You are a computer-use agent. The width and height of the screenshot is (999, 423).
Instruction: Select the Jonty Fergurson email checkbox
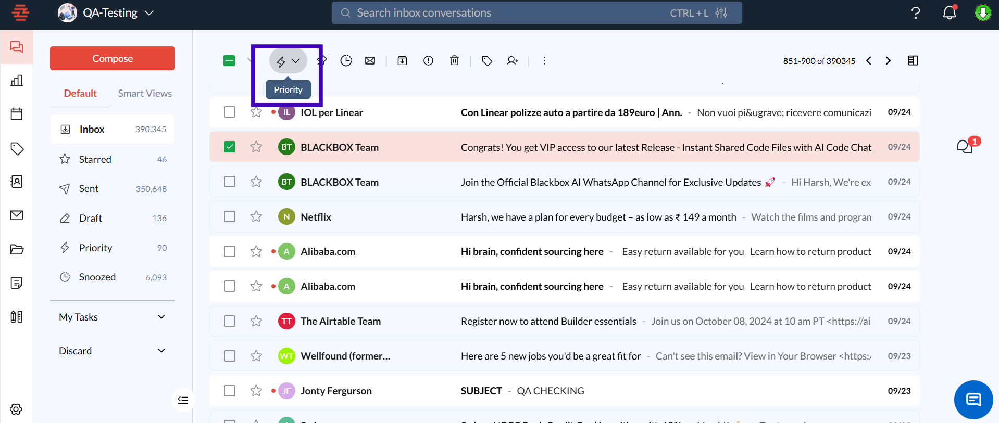tap(230, 391)
